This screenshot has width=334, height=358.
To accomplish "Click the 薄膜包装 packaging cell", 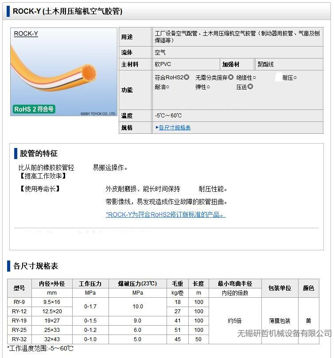I will 280,321.
